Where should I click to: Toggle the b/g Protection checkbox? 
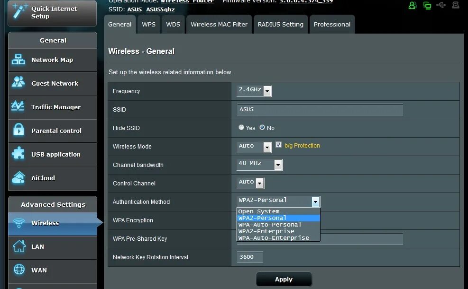pos(278,145)
